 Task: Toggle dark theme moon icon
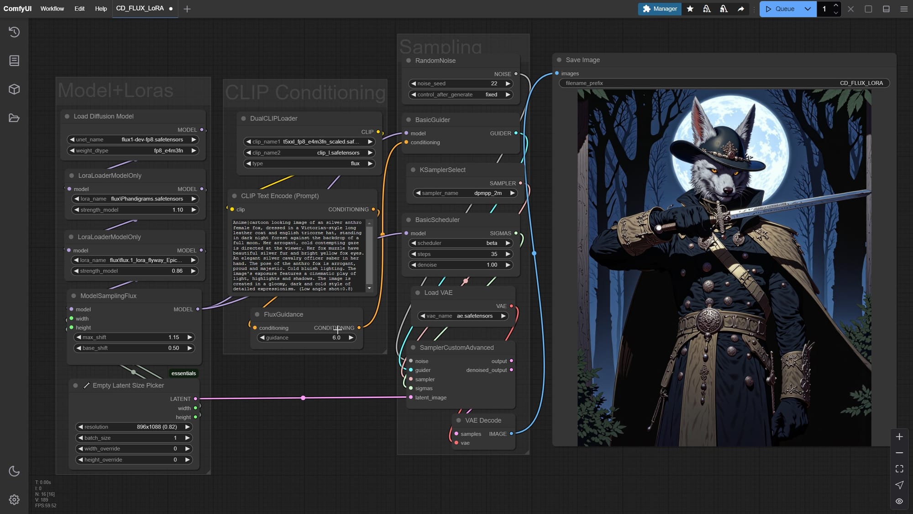pos(14,471)
